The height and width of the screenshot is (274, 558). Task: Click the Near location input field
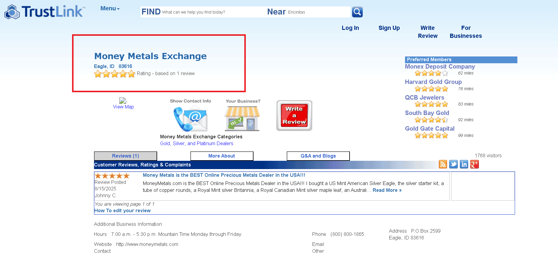[x=318, y=12]
